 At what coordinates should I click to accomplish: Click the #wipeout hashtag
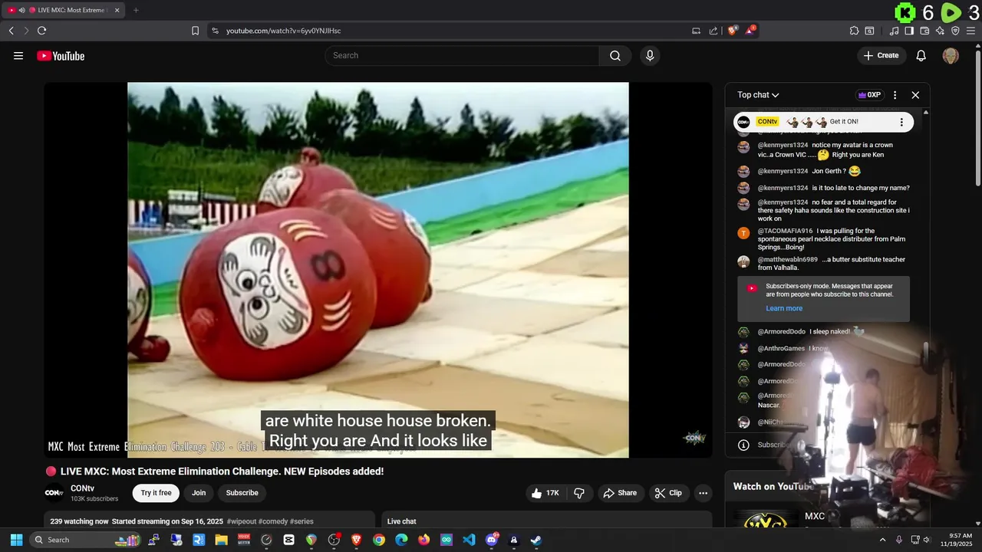point(241,521)
